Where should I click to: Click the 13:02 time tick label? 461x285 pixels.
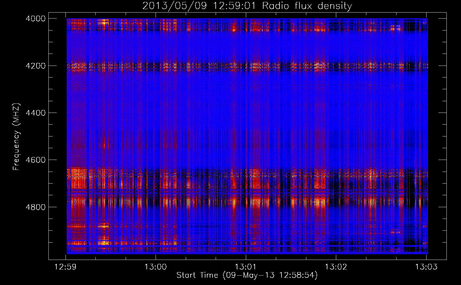pyautogui.click(x=336, y=267)
